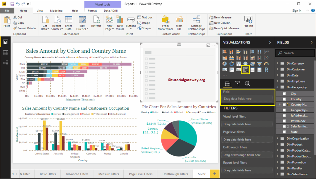Click the Publish button

click(248, 22)
